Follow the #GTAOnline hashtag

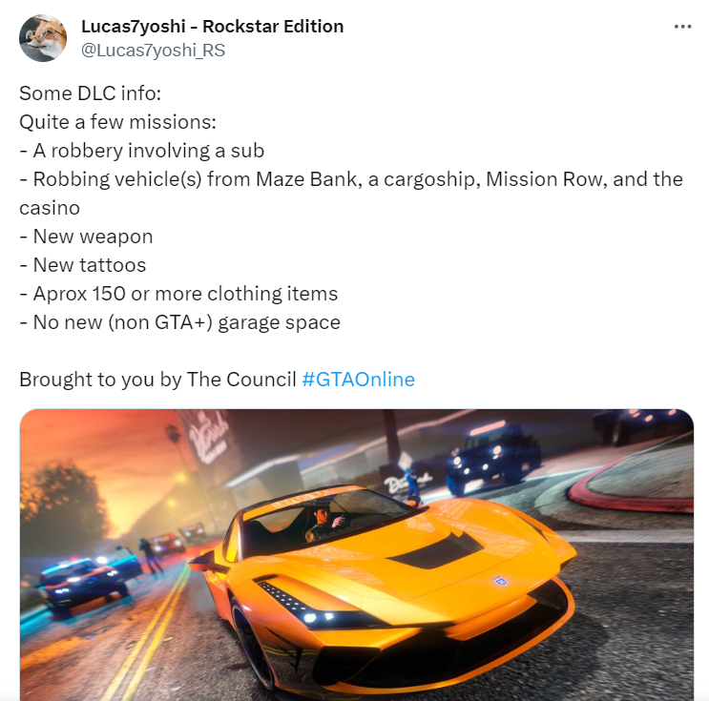point(358,380)
